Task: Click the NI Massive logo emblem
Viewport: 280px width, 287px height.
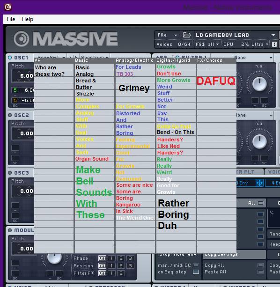Action: pyautogui.click(x=22, y=38)
